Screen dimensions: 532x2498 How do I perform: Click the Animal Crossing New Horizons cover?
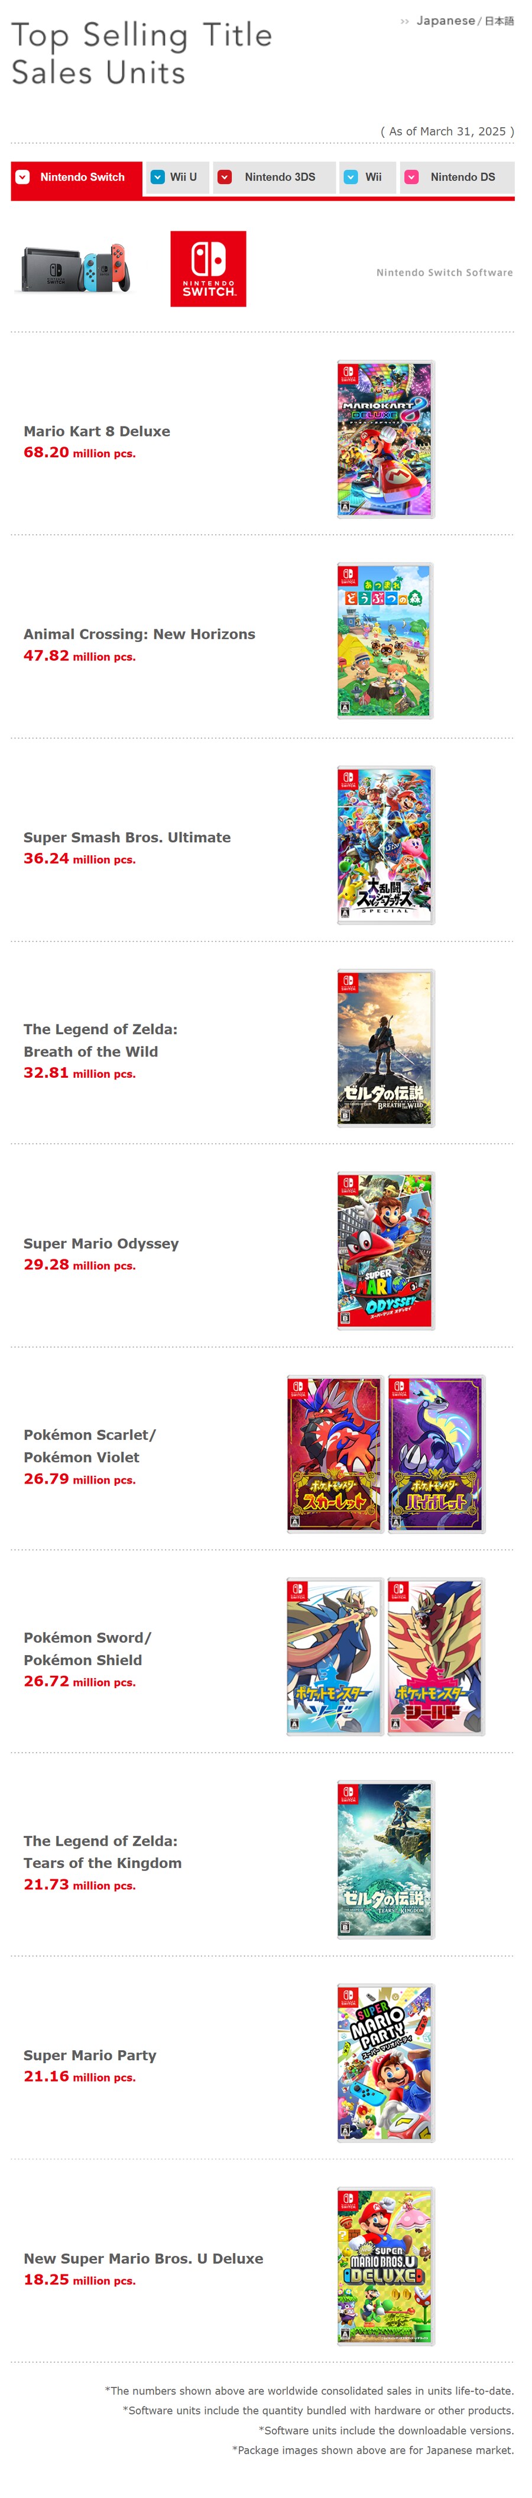pos(385,641)
